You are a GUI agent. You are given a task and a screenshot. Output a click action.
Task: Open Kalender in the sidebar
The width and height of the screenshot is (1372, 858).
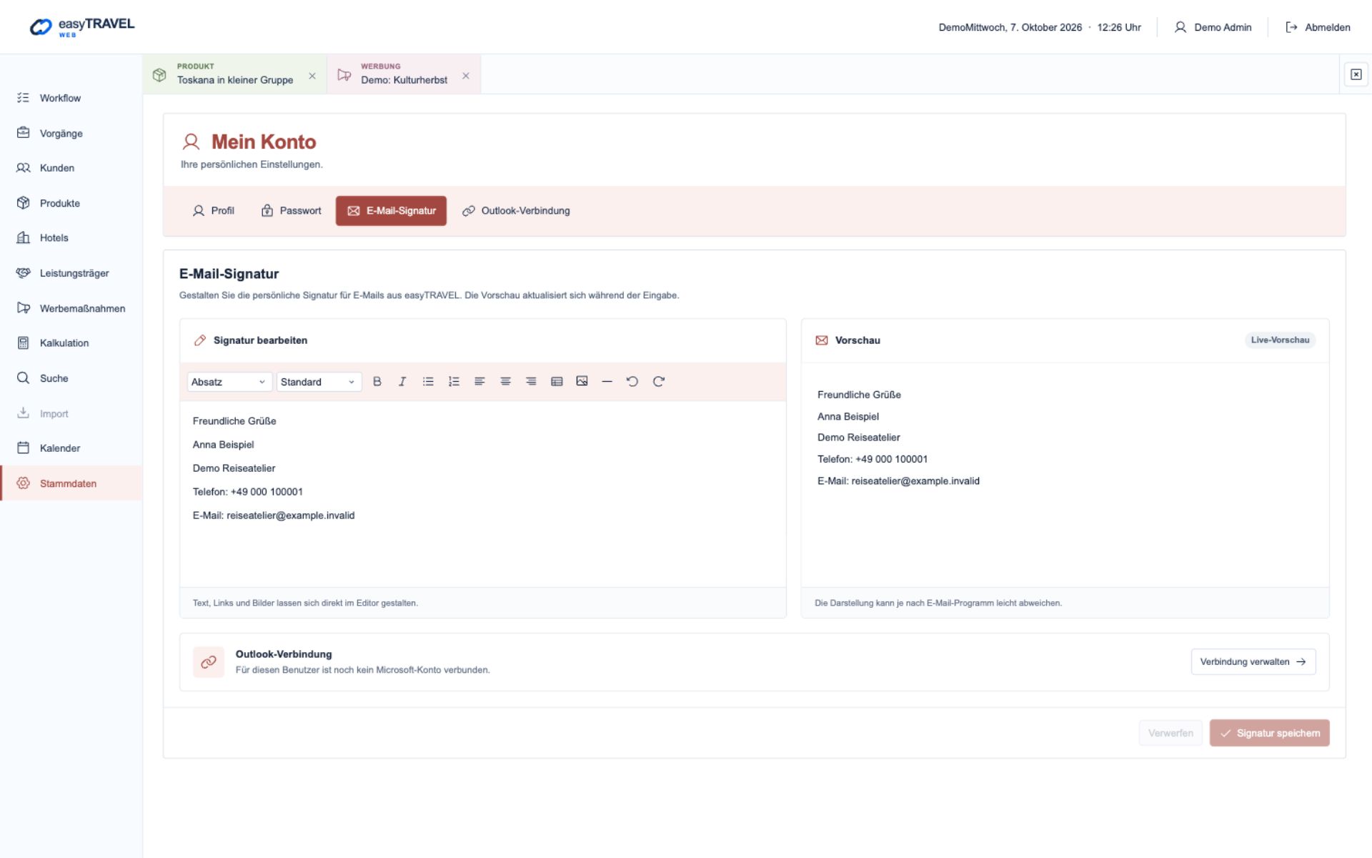click(x=71, y=448)
